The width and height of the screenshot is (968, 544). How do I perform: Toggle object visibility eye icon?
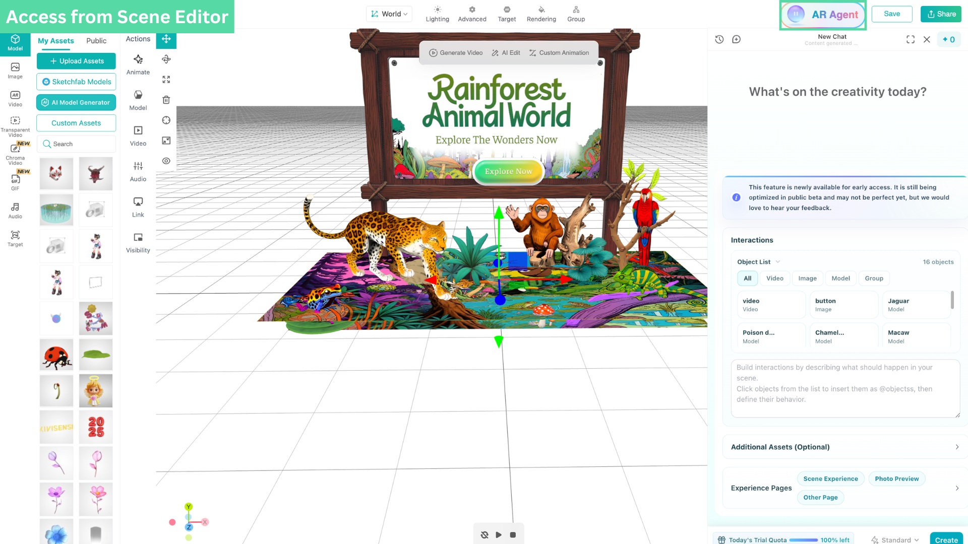pyautogui.click(x=166, y=161)
